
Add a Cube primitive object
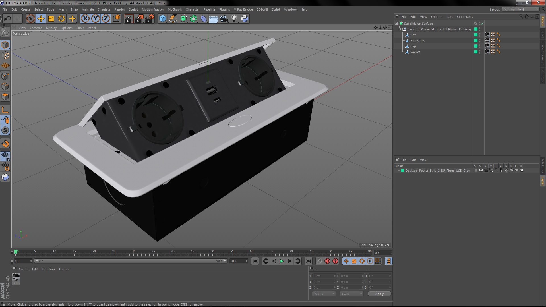point(162,19)
